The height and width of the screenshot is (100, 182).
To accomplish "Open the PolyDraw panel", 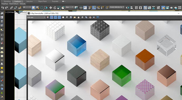I will click(5, 4).
